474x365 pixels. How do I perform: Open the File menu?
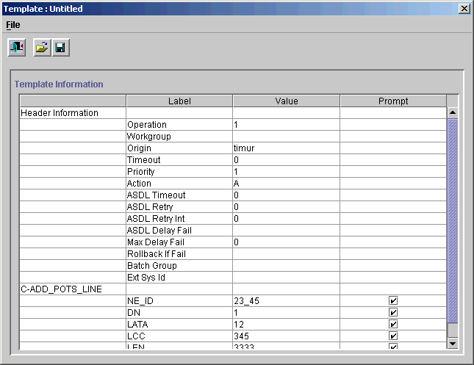13,25
